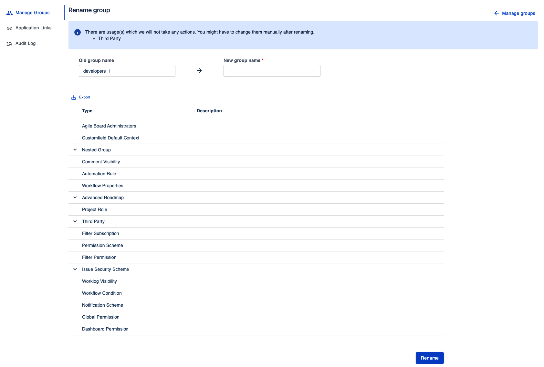The height and width of the screenshot is (367, 544).
Task: Click the Export link above the table
Action: (x=85, y=97)
